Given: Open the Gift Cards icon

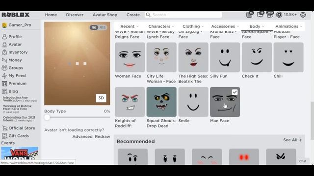Looking at the screenshot, I should pos(4,136).
